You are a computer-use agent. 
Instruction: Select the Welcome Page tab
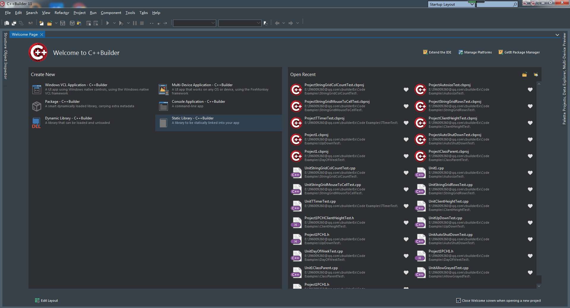25,34
